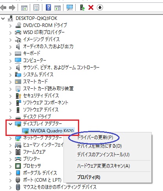The image size is (163, 191).
Task: Expand the プリンター category
Action: coord(11,159)
